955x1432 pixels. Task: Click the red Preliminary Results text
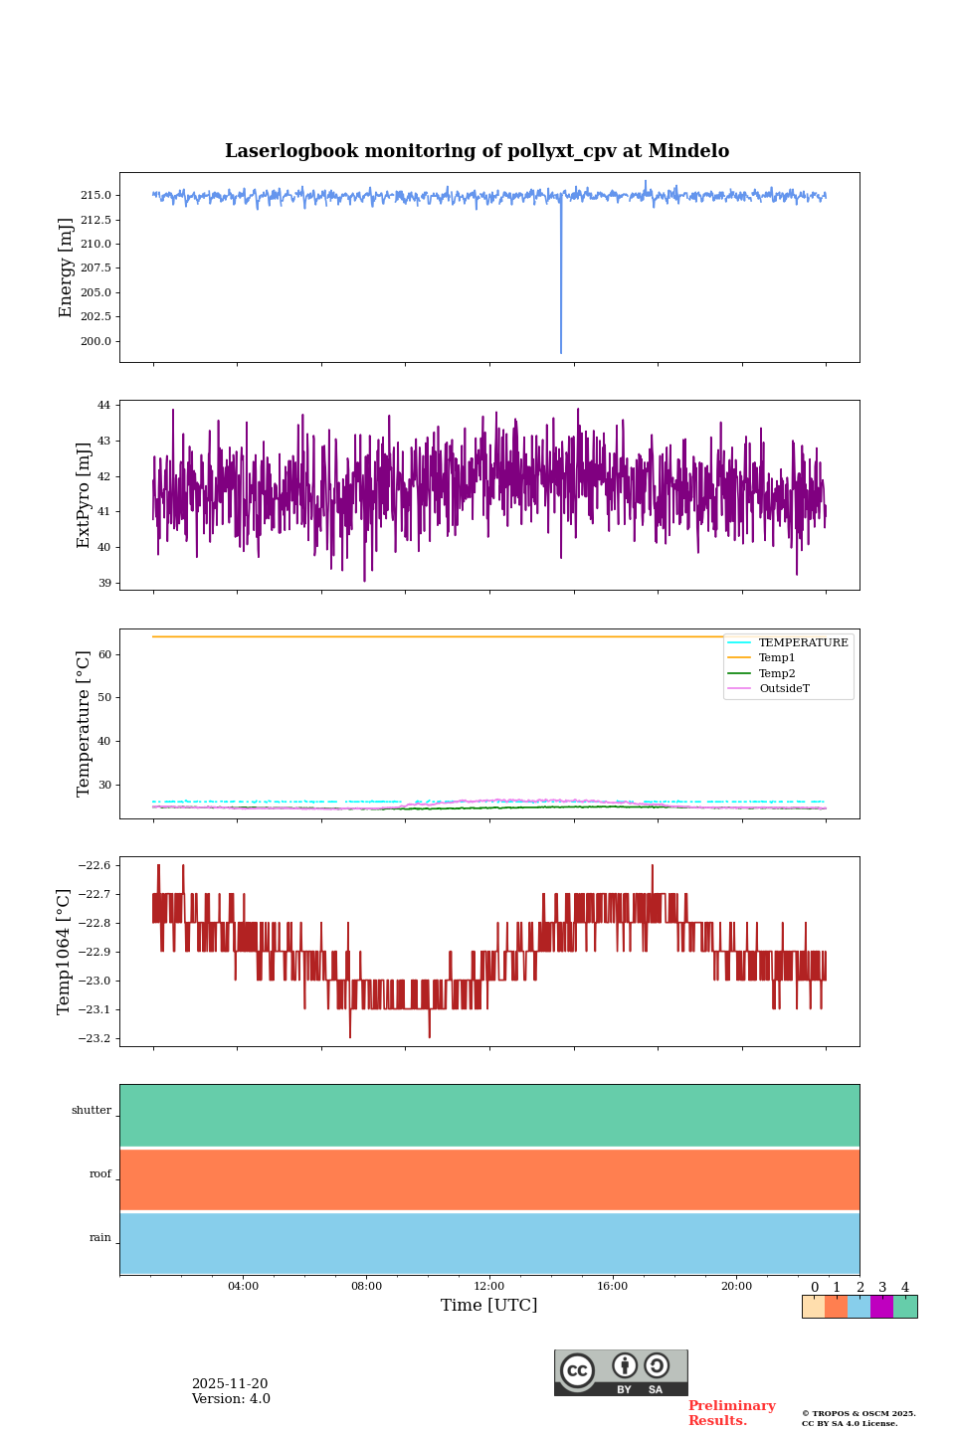tap(731, 1413)
